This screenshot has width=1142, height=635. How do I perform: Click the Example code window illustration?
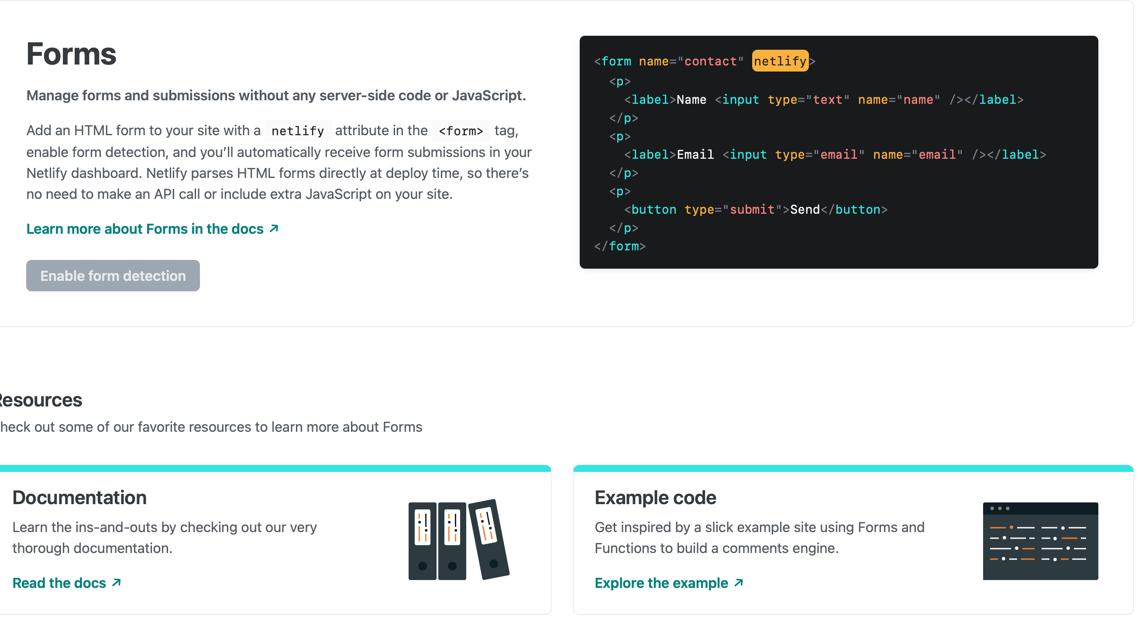(x=1040, y=541)
